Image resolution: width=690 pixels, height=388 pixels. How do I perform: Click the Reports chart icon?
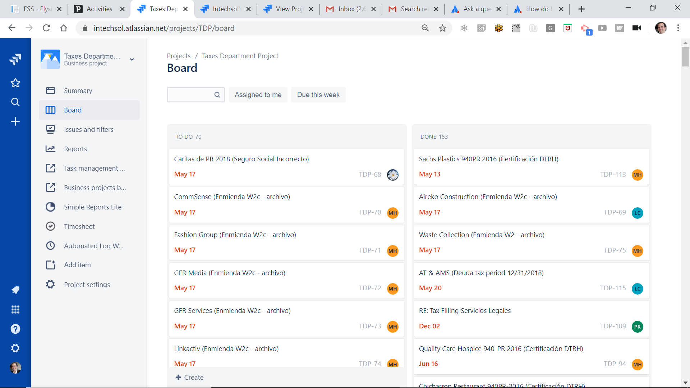pos(50,149)
